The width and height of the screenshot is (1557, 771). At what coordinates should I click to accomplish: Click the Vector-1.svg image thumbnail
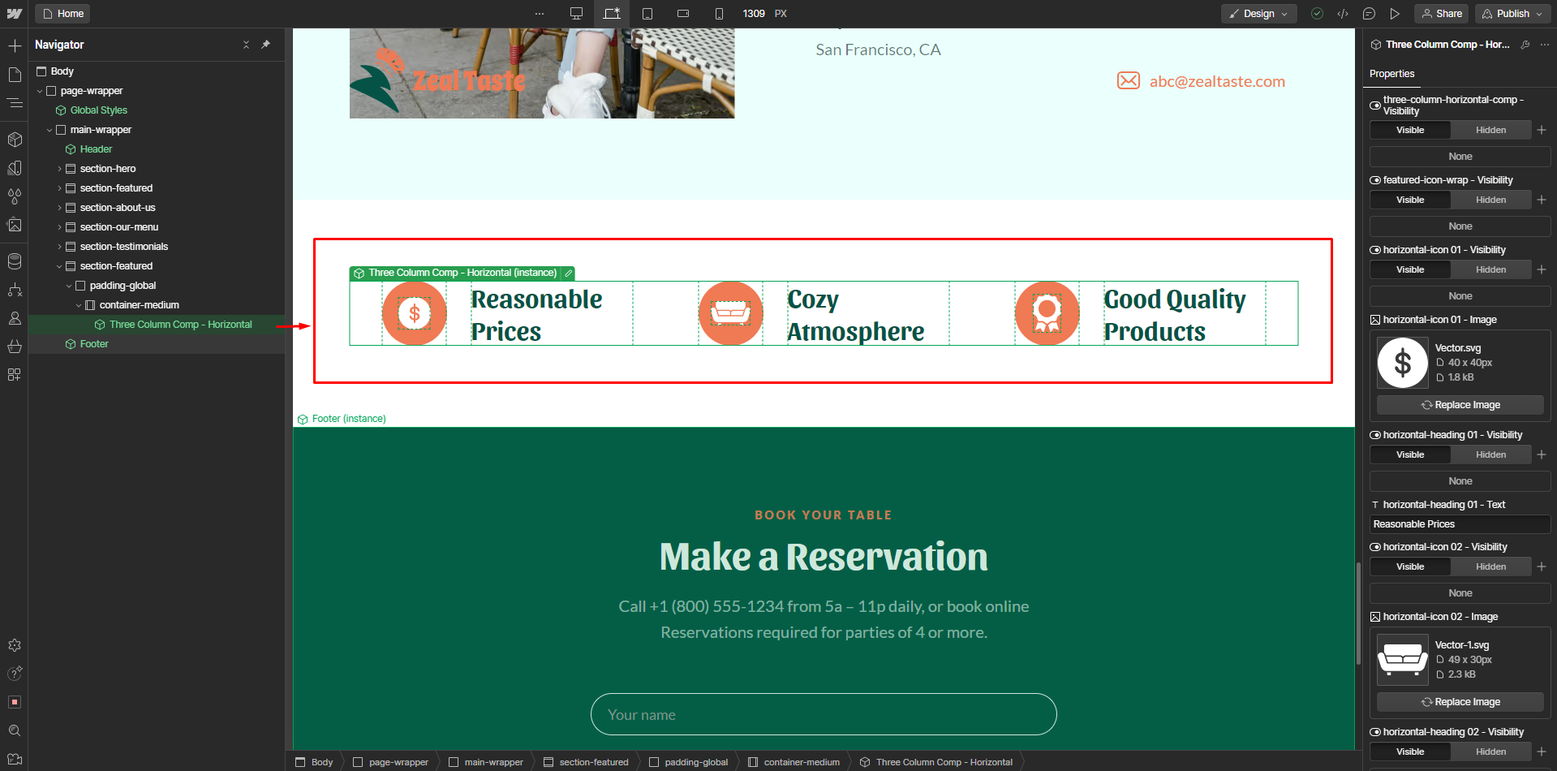coord(1402,659)
